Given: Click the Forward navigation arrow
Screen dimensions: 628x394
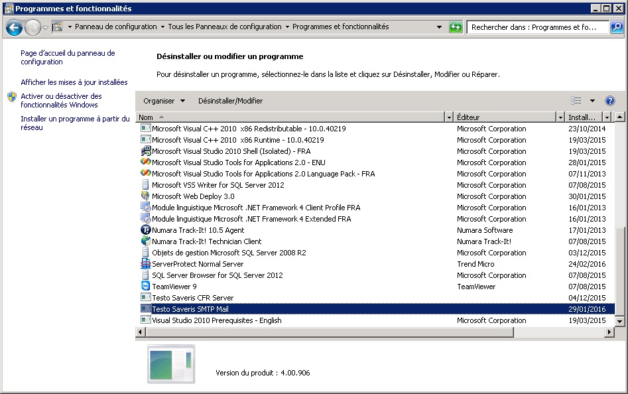Looking at the screenshot, I should click(32, 28).
